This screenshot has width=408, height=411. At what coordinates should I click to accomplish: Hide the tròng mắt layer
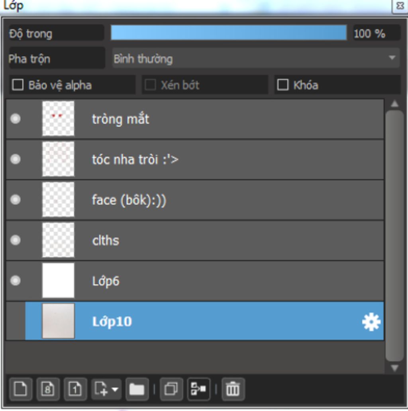click(16, 119)
